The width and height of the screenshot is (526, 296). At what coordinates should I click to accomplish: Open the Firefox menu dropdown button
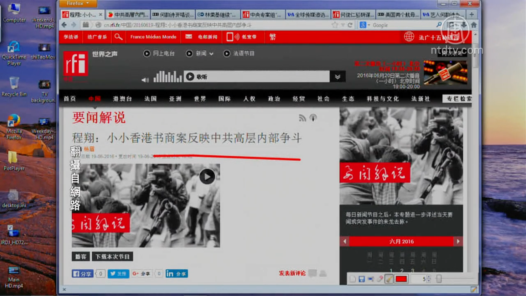pyautogui.click(x=78, y=3)
